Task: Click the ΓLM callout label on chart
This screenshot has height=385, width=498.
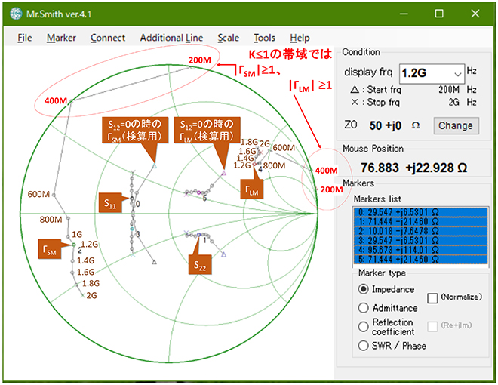Action: (251, 189)
